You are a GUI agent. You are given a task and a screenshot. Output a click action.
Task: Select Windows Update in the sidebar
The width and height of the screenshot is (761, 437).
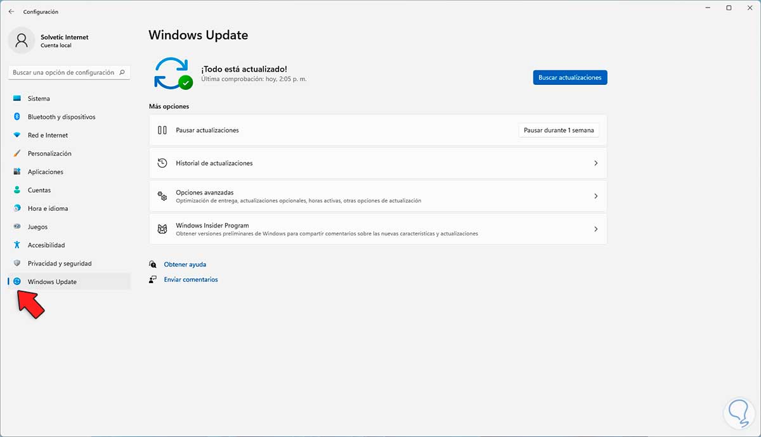pyautogui.click(x=69, y=282)
